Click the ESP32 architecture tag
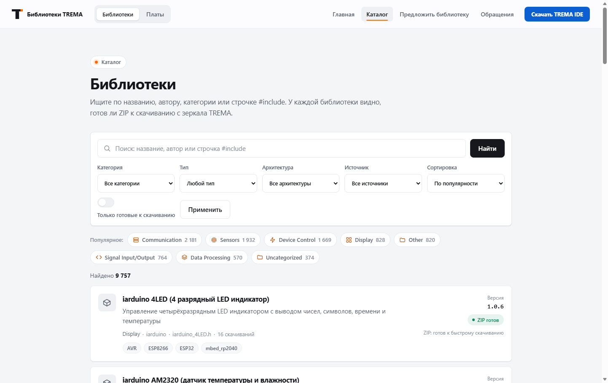This screenshot has height=383, width=608. coord(187,348)
